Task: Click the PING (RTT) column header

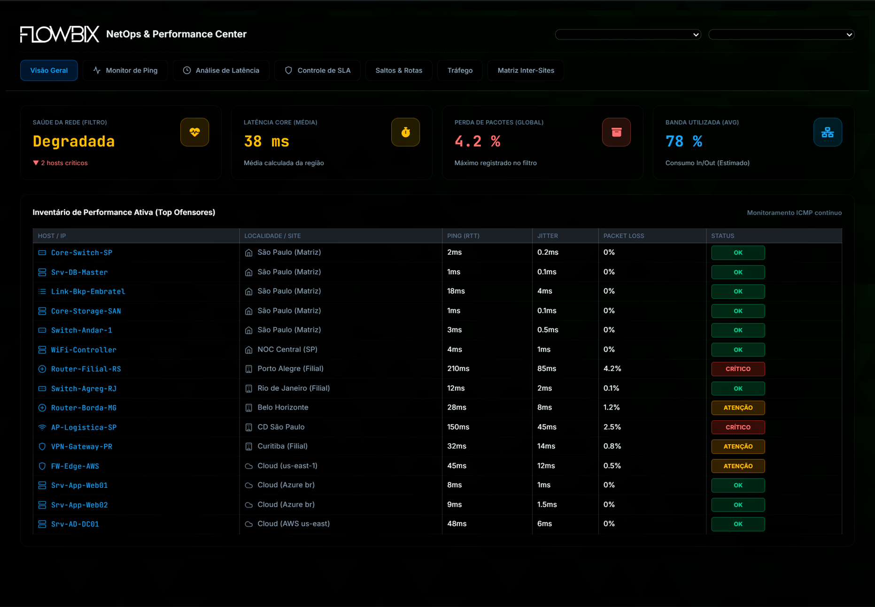Action: (x=463, y=235)
